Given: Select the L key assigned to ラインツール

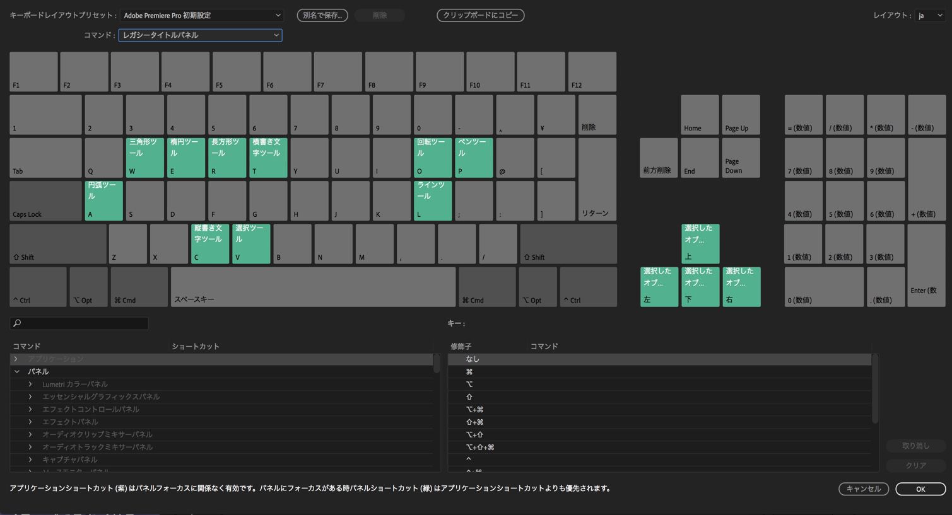Looking at the screenshot, I should pyautogui.click(x=433, y=200).
